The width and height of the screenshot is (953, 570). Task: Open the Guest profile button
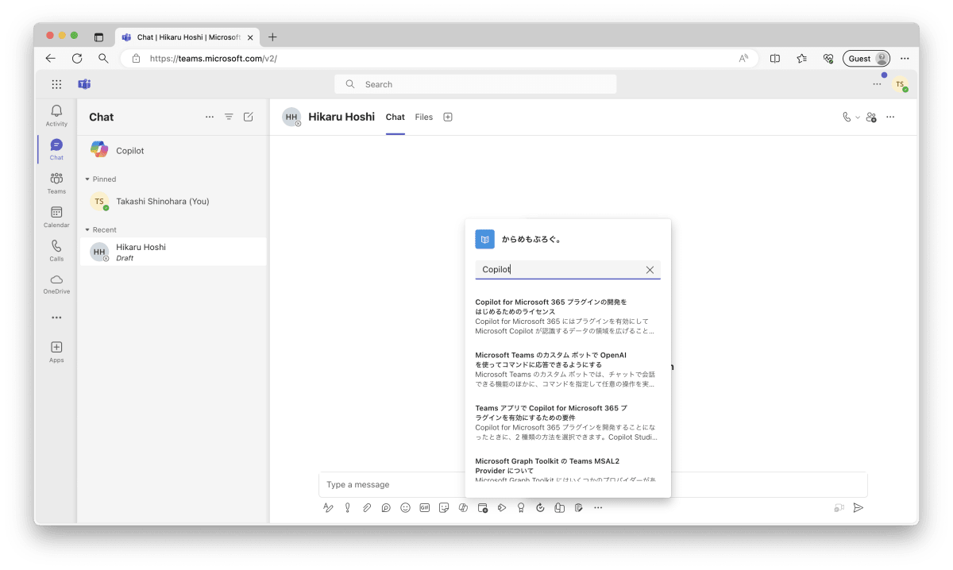point(866,59)
